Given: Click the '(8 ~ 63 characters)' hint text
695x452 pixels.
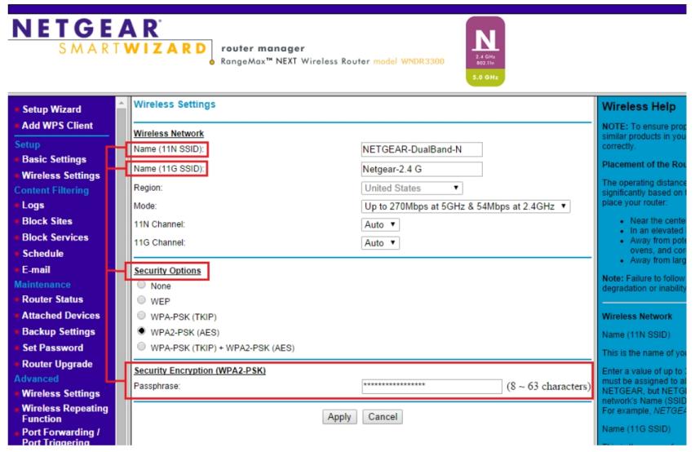Looking at the screenshot, I should (x=548, y=387).
